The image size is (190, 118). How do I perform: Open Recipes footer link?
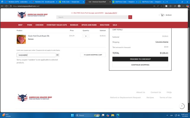pos(150,98)
